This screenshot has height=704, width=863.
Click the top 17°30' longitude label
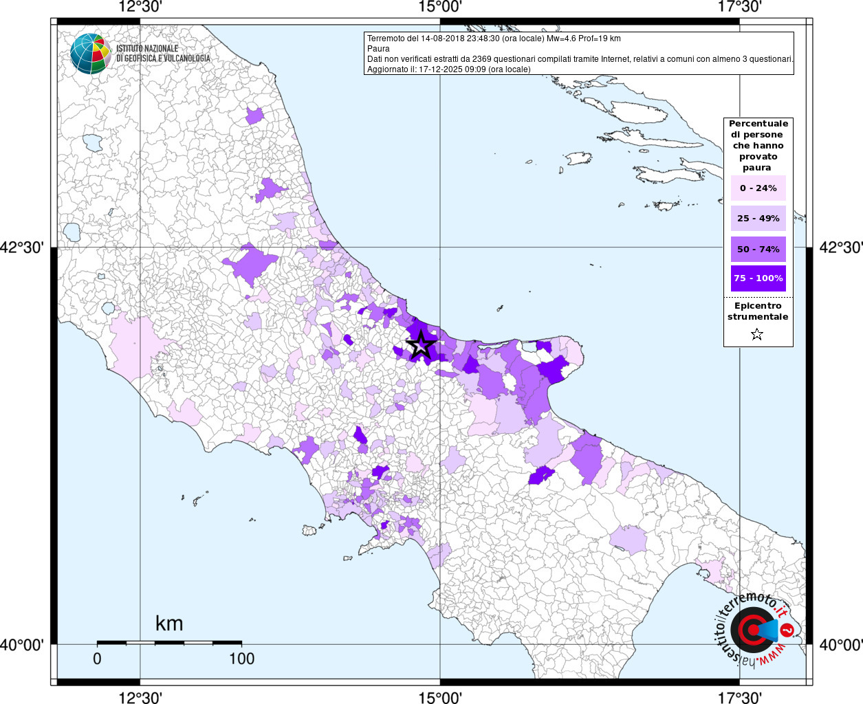click(740, 7)
